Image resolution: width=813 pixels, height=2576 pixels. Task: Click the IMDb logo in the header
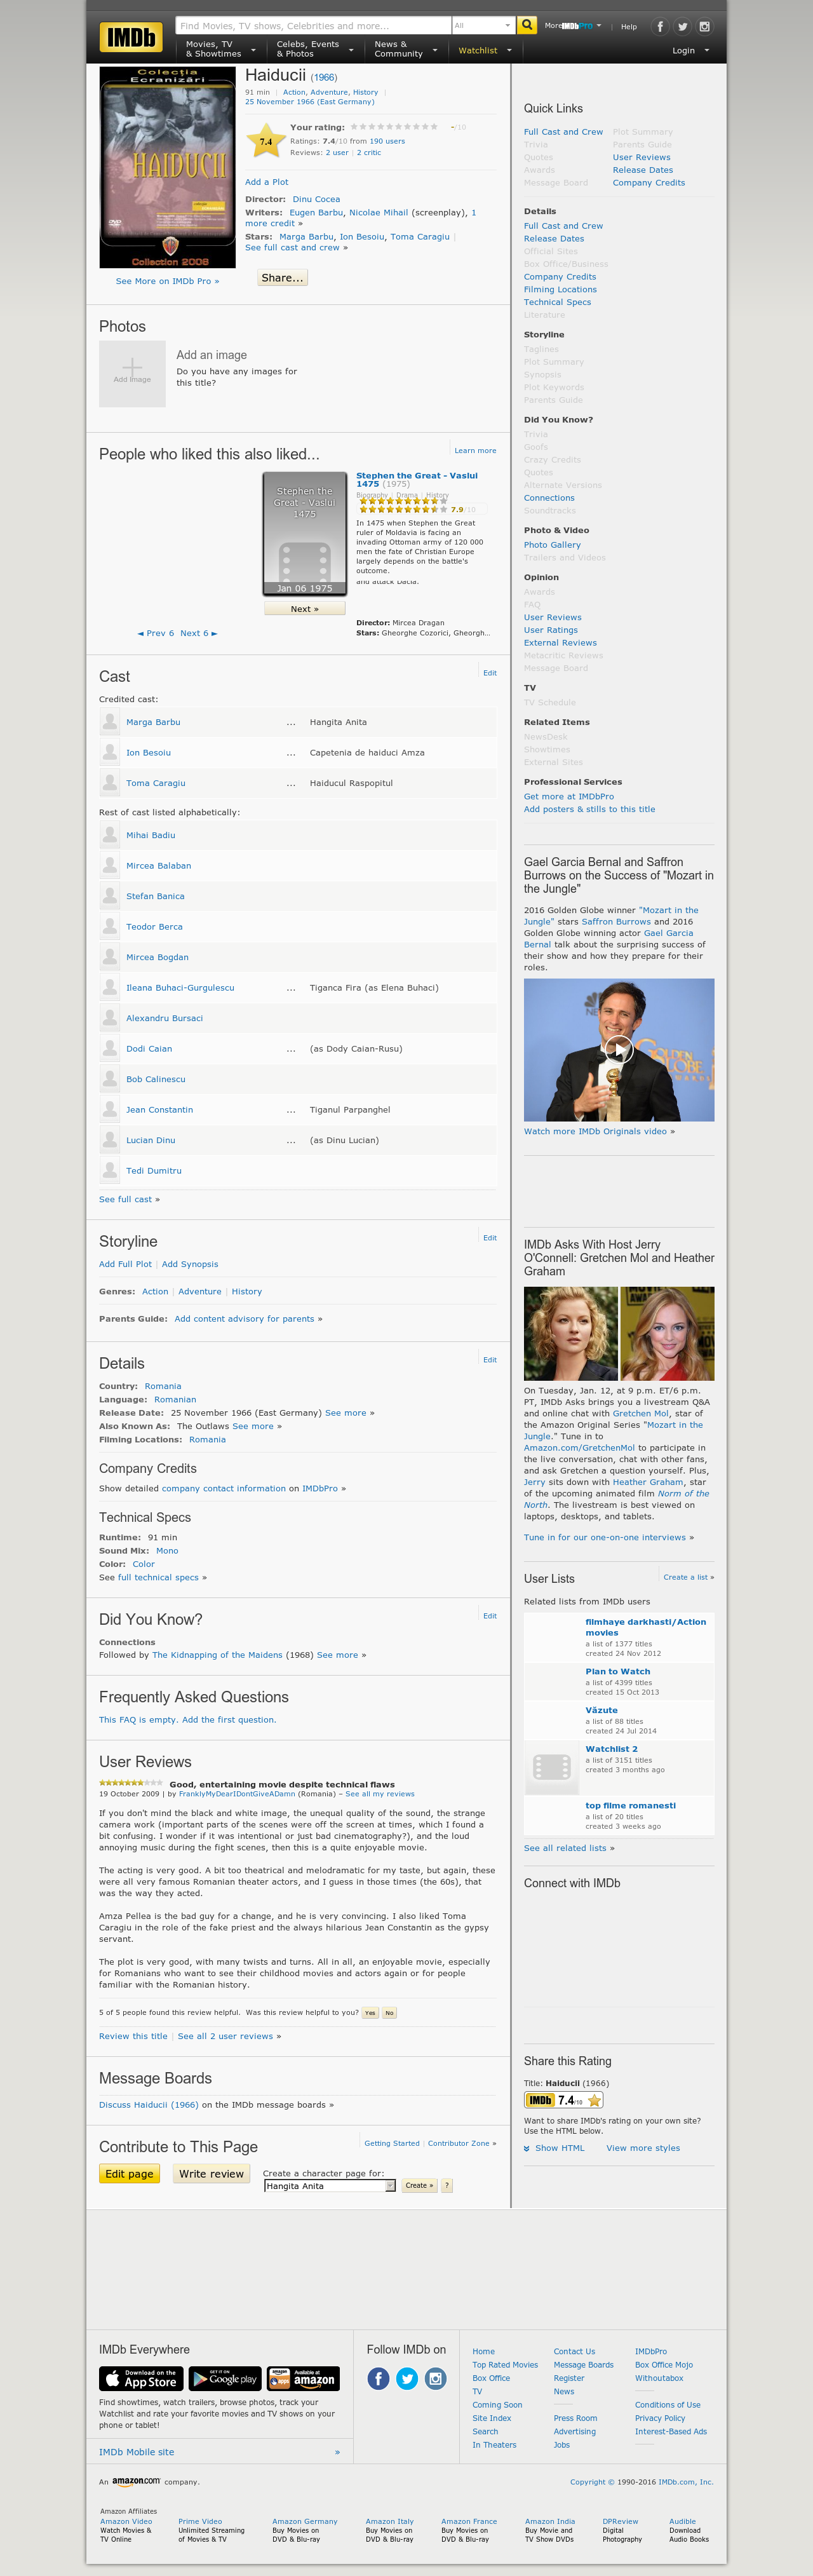pos(131,37)
